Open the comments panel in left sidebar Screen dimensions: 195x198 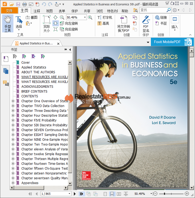click(x=6, y=83)
